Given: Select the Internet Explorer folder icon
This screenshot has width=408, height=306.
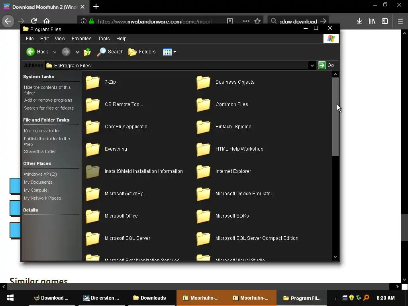Looking at the screenshot, I should tap(204, 171).
